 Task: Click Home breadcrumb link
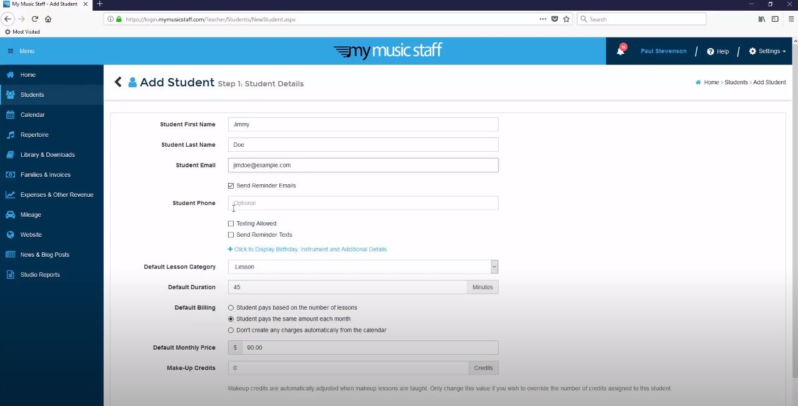711,82
